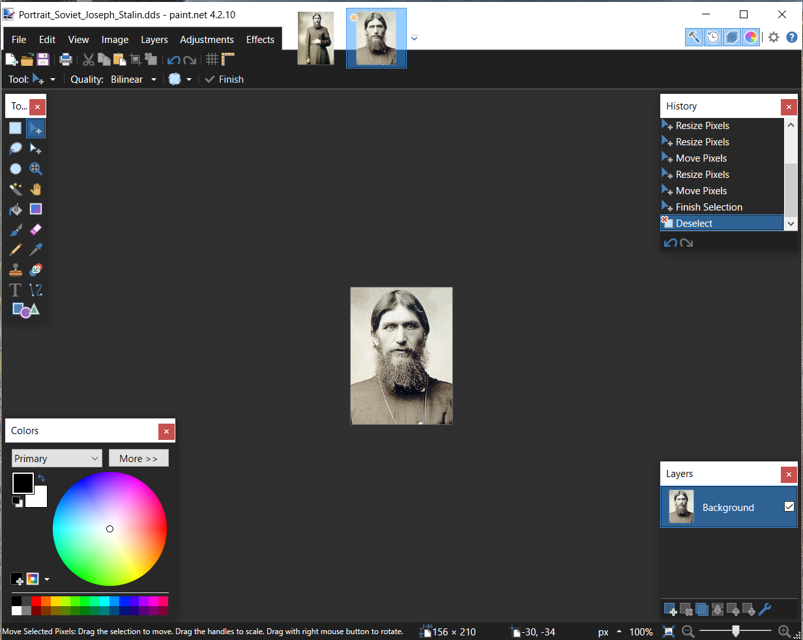Open the Help question mark icon
The height and width of the screenshot is (640, 803).
(x=792, y=37)
